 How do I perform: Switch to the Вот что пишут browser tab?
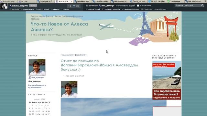pos(9,1)
